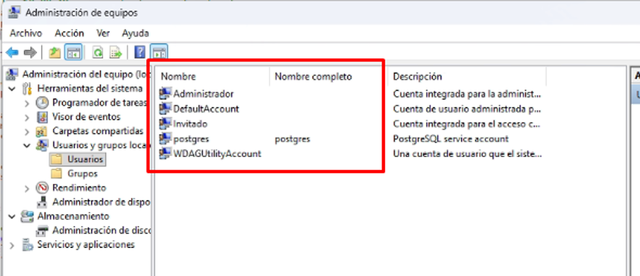
Task: Refresh the view with toolbar icon
Action: click(x=98, y=53)
